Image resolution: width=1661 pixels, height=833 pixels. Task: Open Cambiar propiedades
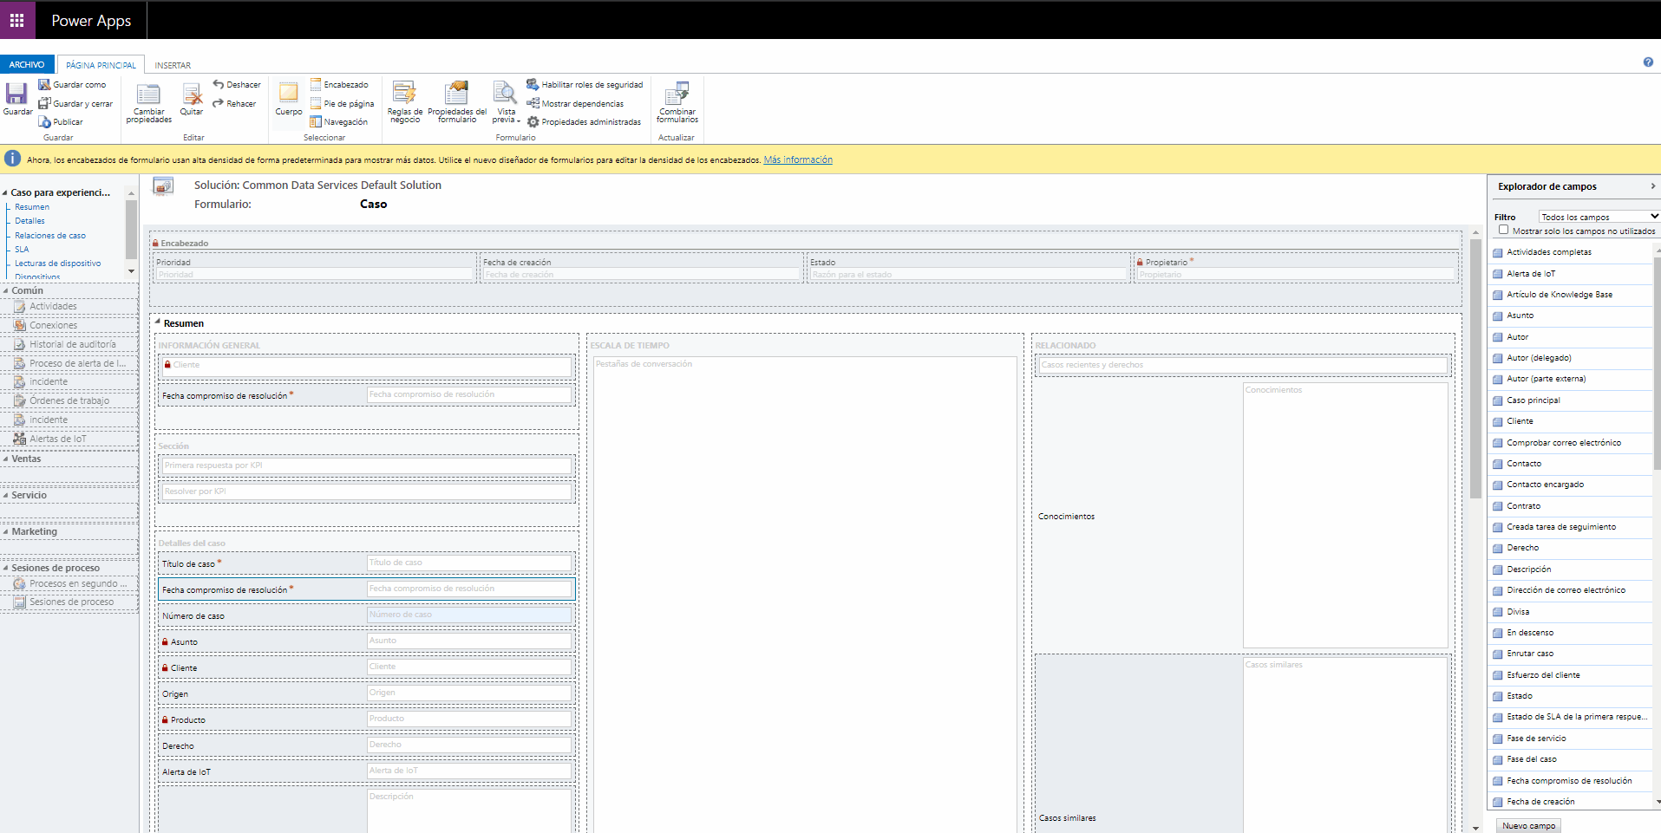(148, 103)
